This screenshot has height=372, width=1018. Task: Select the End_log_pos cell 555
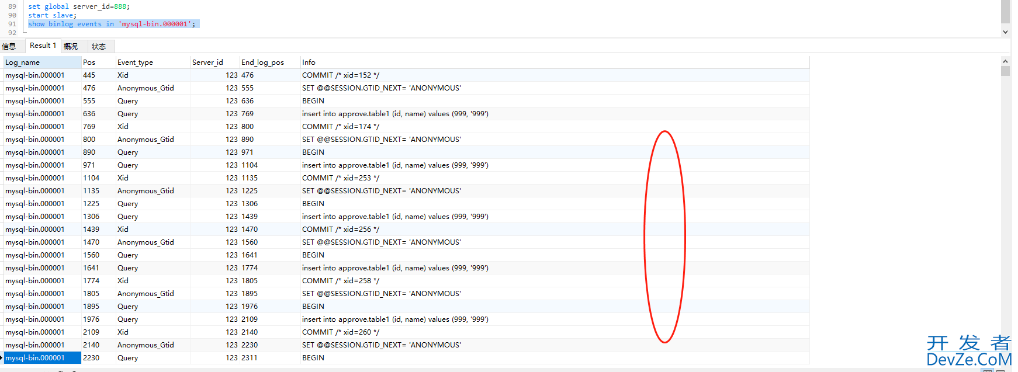(270, 88)
